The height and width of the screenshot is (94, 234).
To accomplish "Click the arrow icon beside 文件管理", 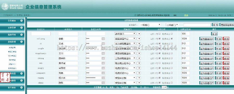I will point(22,28).
